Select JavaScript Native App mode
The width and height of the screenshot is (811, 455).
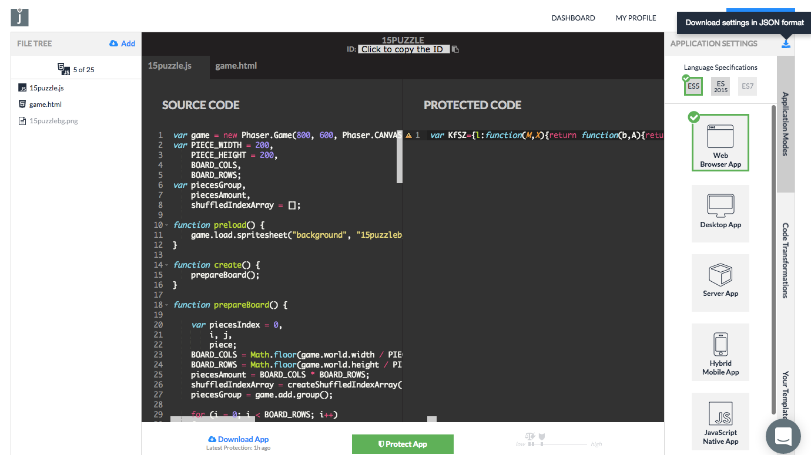point(720,421)
